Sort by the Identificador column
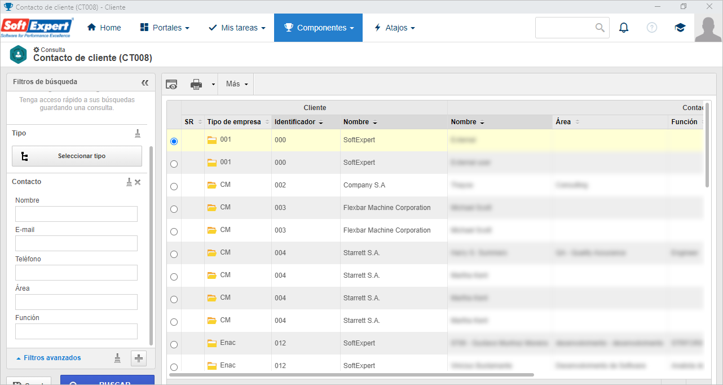The width and height of the screenshot is (723, 385). click(x=306, y=122)
